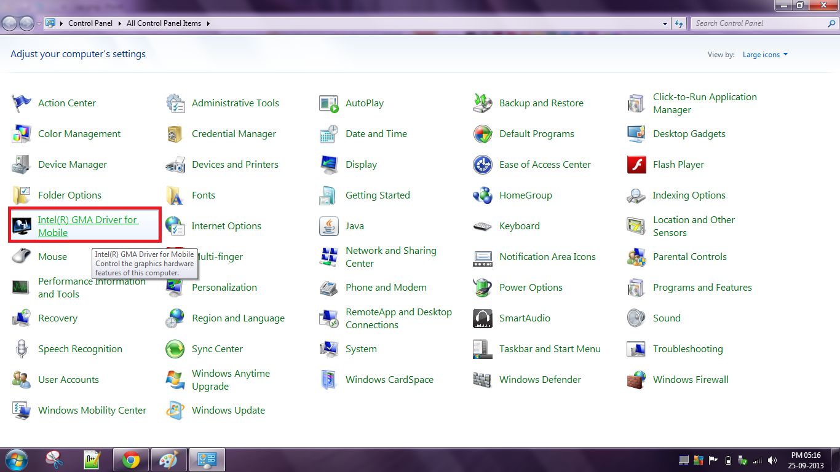Click the Fonts folder icon
The height and width of the screenshot is (472, 840).
[x=175, y=195]
